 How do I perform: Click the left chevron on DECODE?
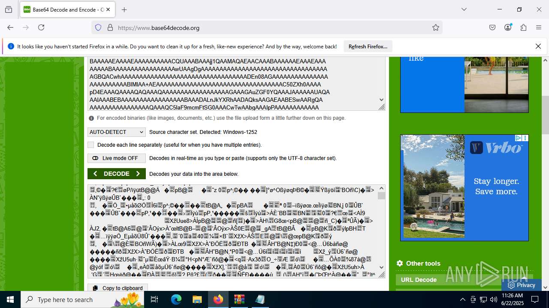click(95, 174)
